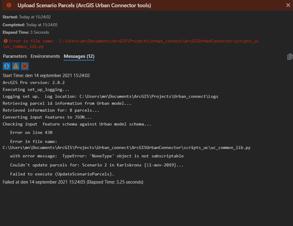The image size is (293, 226).
Task: Click the Upload Scenario Parcels title
Action: point(84,5)
